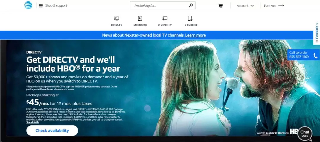Click the phone handset icon
Viewport: 320px width, 142px height.
pyautogui.click(x=316, y=55)
